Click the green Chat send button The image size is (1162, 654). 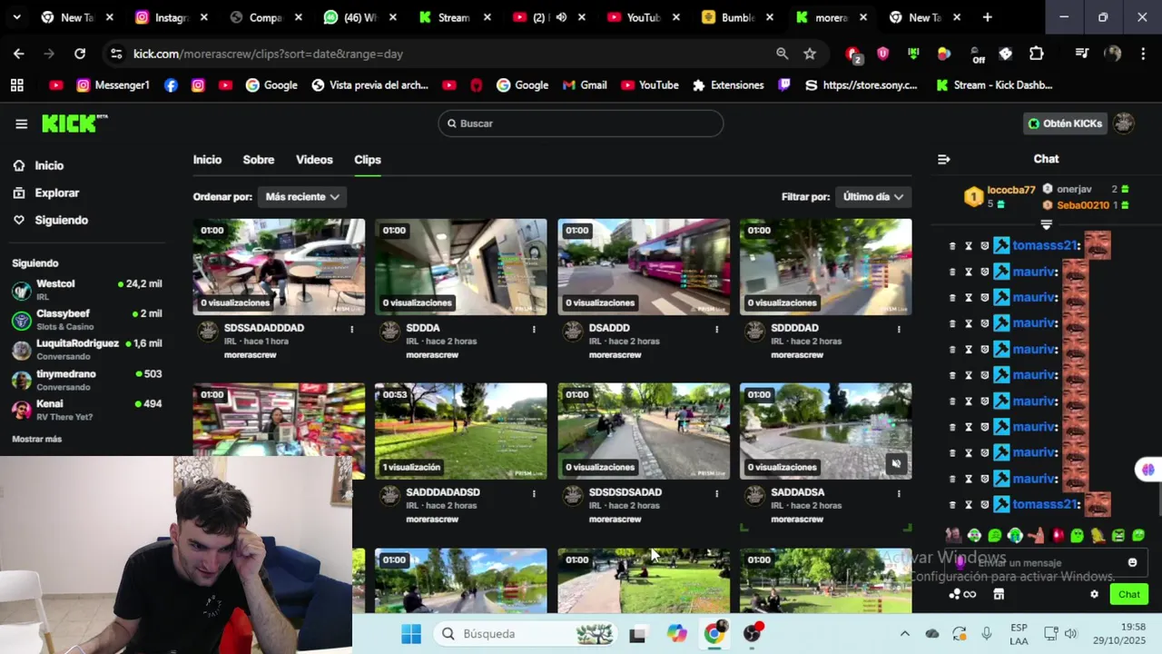pos(1128,594)
